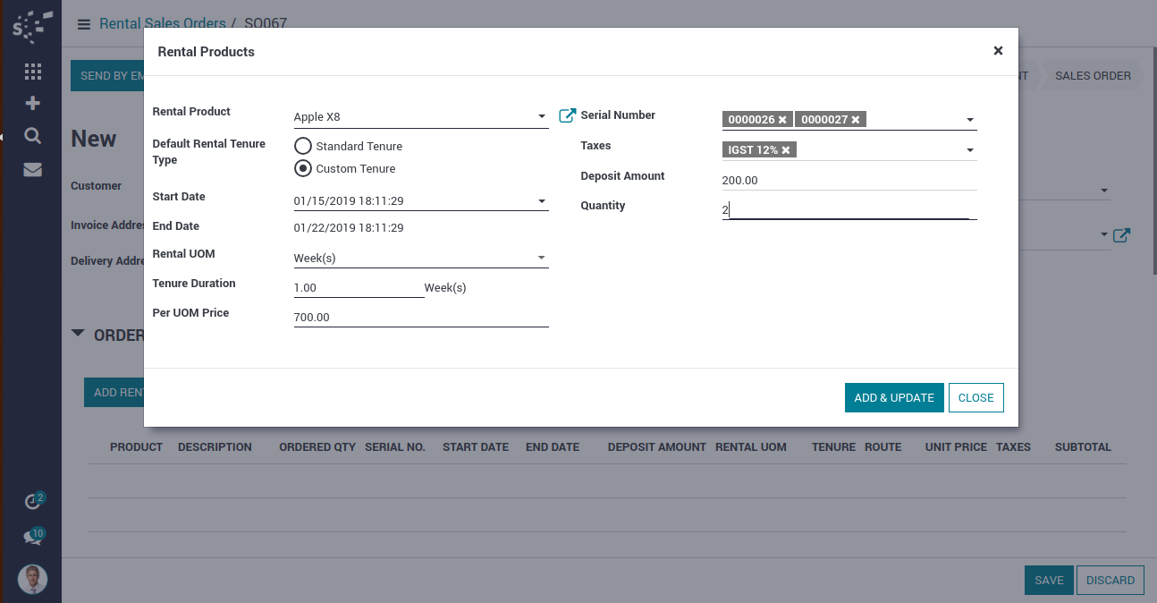This screenshot has width=1157, height=603.
Task: Expand the Rental Product dropdown
Action: 541,117
